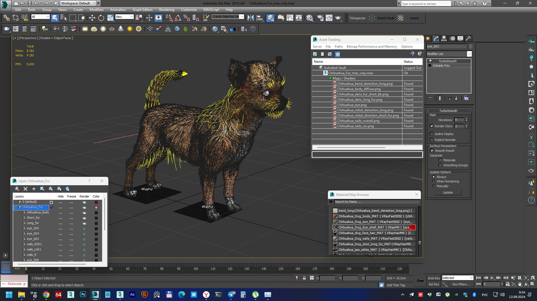Open the Material Editor icon

[x=309, y=18]
